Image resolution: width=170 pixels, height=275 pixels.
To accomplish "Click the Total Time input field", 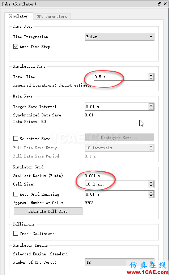I will pos(121,77).
